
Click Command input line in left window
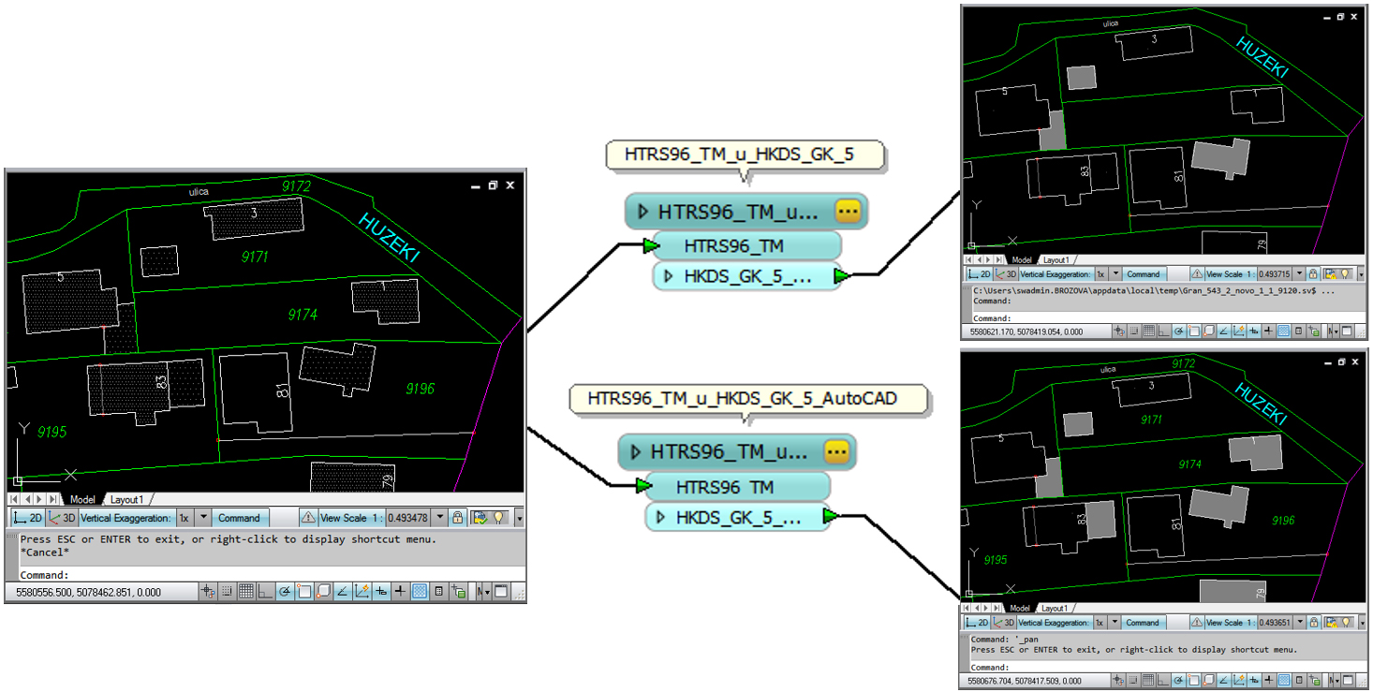[281, 575]
